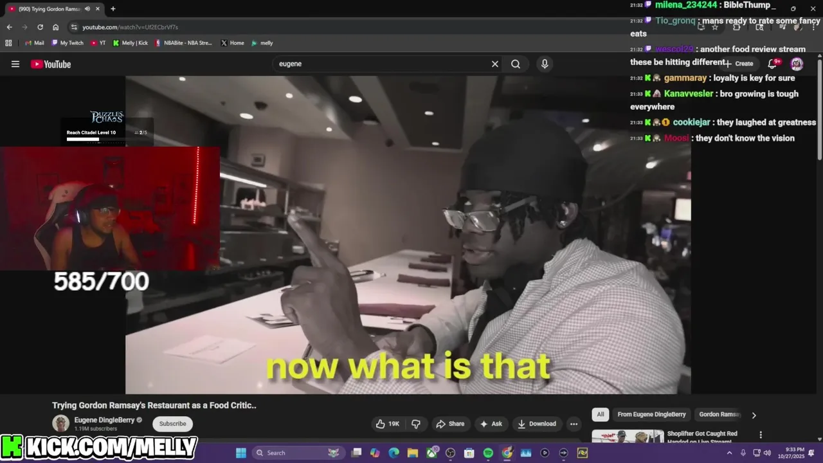Go back with the browser back arrow
The image size is (823, 463).
point(9,27)
